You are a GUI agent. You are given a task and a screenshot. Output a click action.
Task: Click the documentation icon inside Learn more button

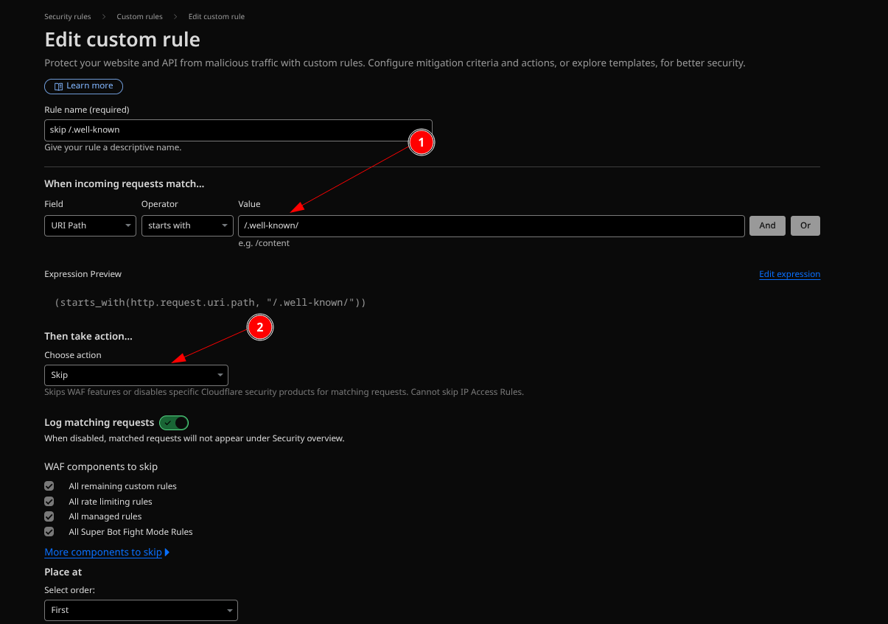pyautogui.click(x=57, y=86)
